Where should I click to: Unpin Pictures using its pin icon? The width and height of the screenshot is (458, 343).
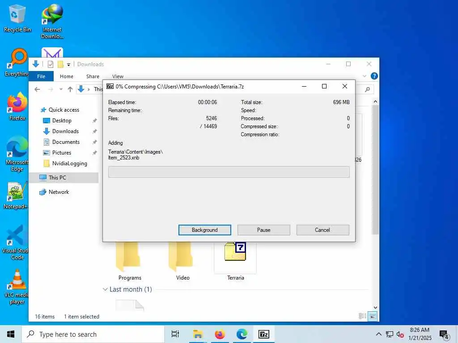[94, 153]
